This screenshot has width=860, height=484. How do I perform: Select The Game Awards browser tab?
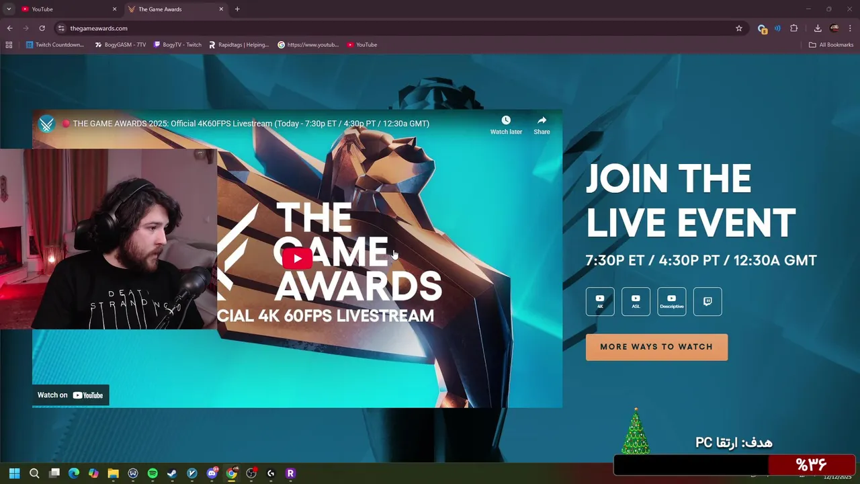tap(175, 9)
